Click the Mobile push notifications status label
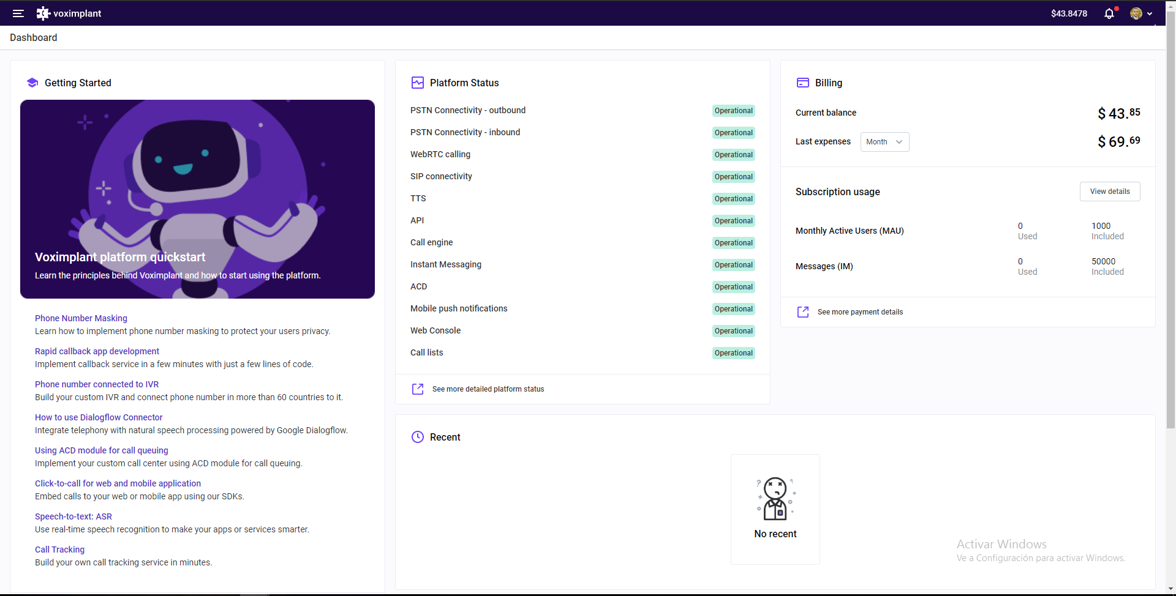 click(x=459, y=308)
